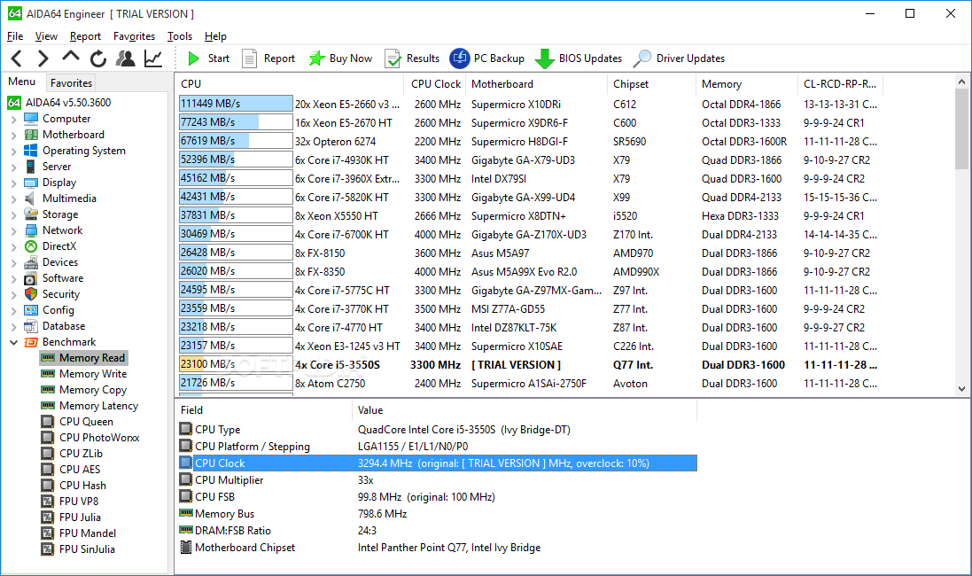Select the FPU Mandel benchmark
This screenshot has height=576, width=972.
[x=79, y=533]
